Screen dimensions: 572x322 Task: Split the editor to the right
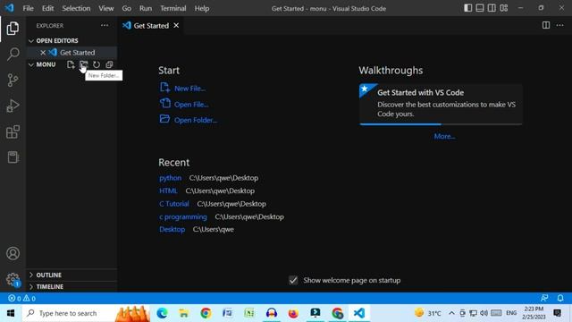[546, 25]
